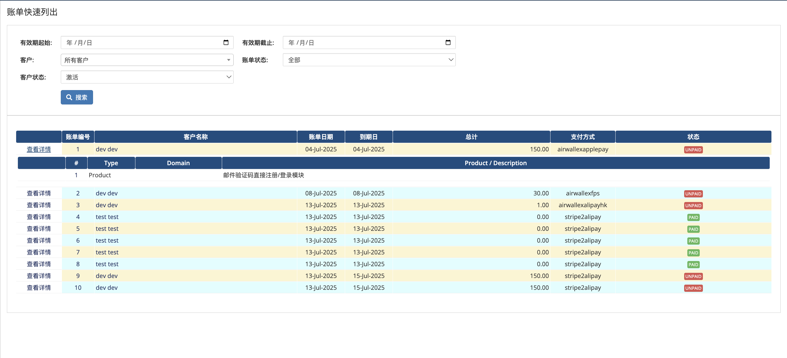Open calendar picker for 有效期起始 date
The width and height of the screenshot is (787, 358).
(x=226, y=42)
